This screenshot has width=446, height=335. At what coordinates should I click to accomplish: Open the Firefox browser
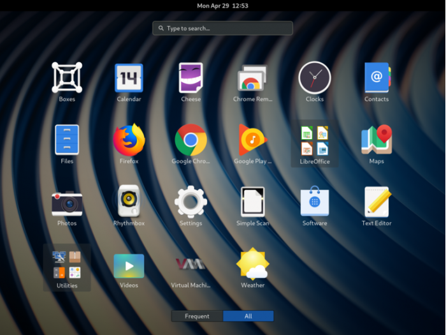[x=129, y=140]
